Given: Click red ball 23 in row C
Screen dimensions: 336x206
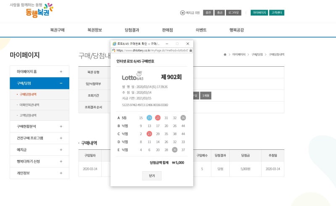Looking at the screenshot, I should [149, 134].
